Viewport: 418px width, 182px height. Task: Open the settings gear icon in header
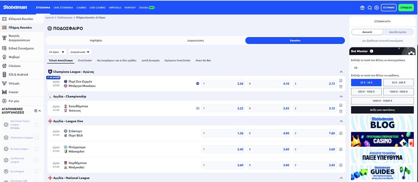377,8
